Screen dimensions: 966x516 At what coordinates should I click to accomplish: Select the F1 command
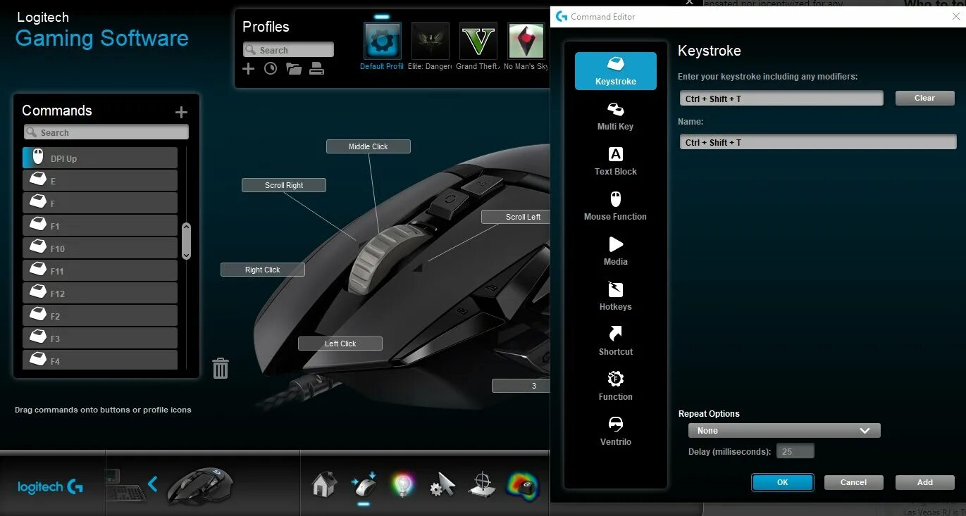coord(100,225)
